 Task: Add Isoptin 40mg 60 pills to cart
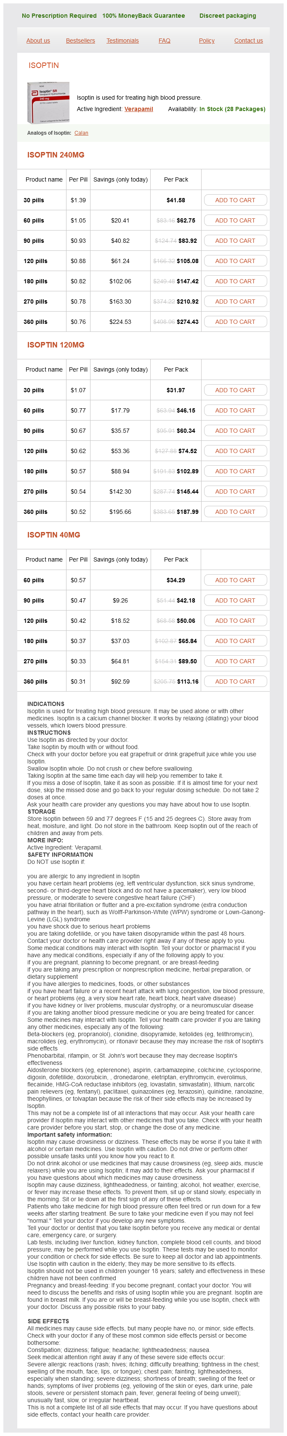[x=235, y=580]
